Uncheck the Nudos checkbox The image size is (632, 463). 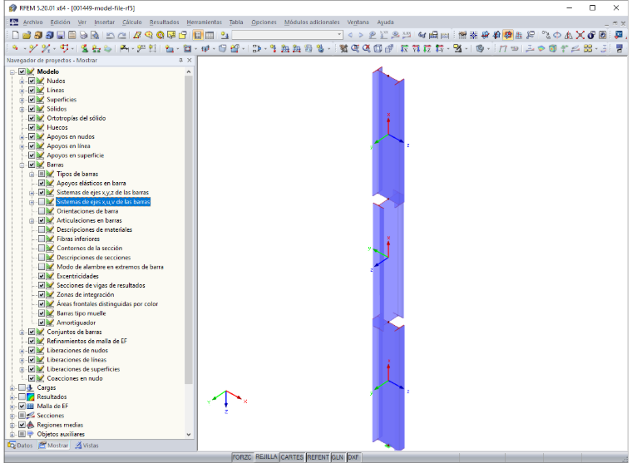(x=32, y=81)
